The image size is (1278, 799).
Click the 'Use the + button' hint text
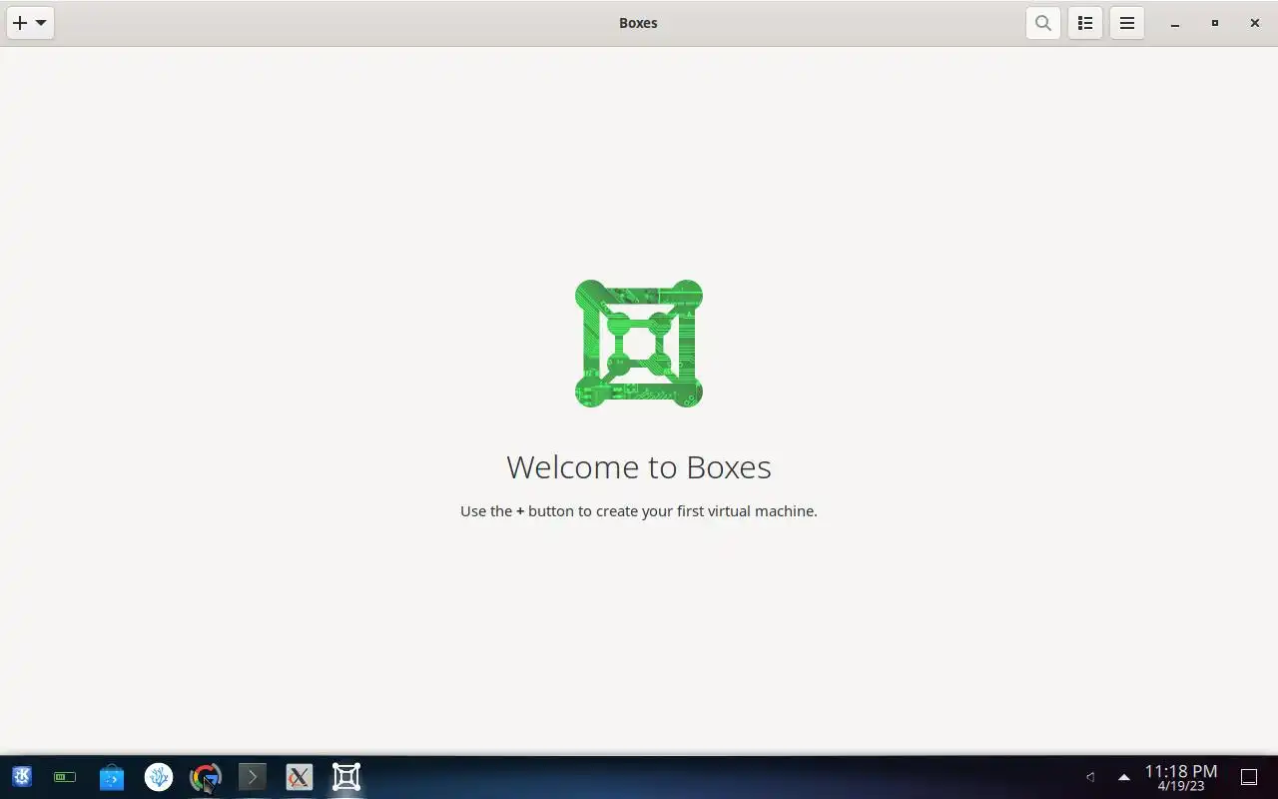(x=639, y=511)
